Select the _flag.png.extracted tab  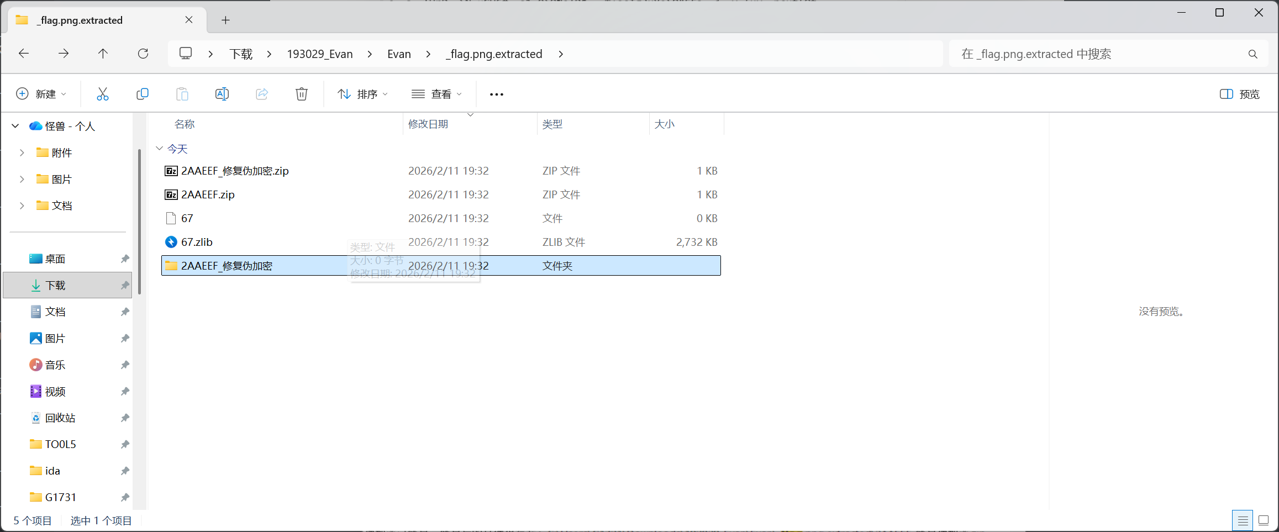tap(99, 20)
